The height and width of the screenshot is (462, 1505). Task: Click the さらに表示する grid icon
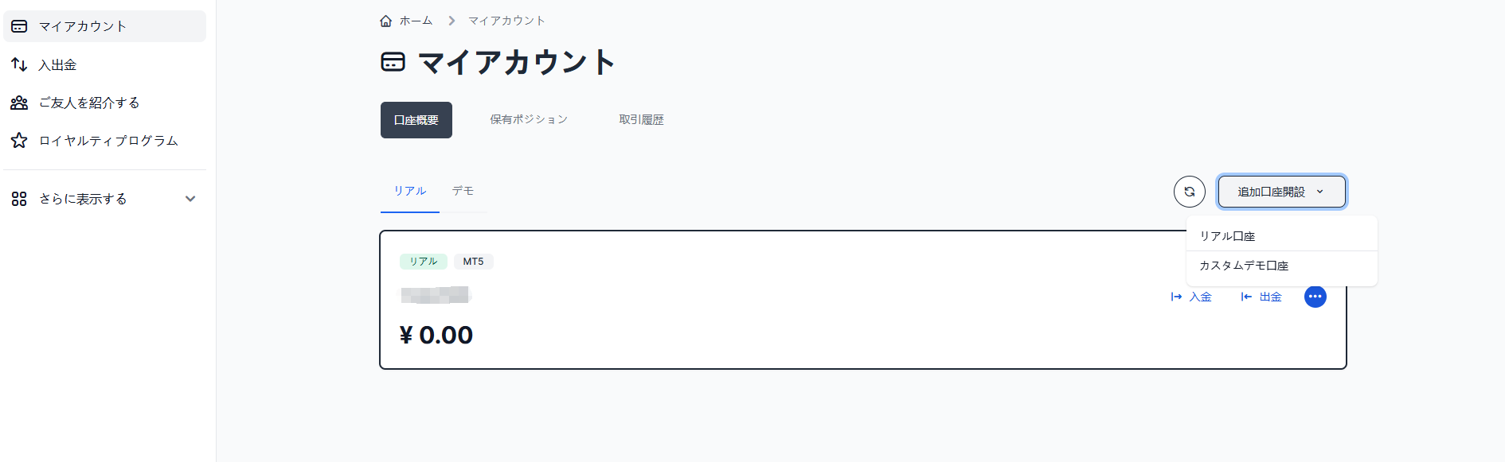[x=19, y=199]
